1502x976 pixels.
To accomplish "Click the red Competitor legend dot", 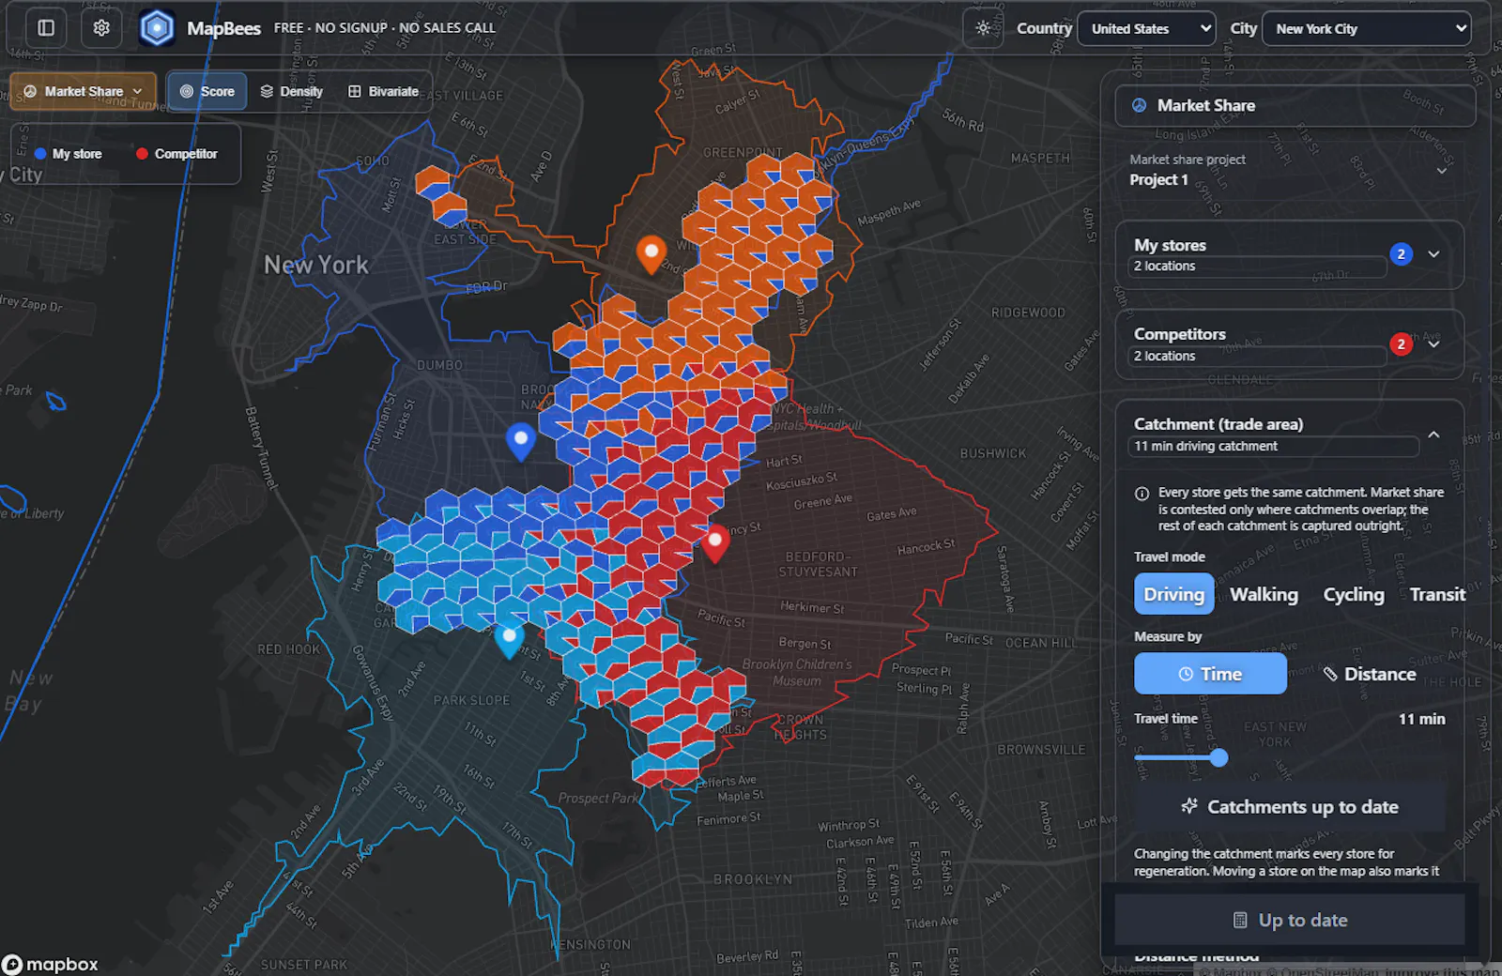I will point(142,154).
